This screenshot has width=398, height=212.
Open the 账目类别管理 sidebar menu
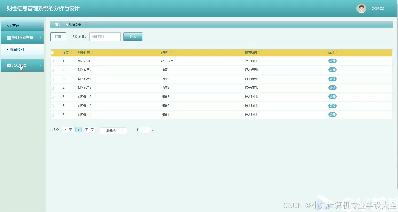(22, 38)
